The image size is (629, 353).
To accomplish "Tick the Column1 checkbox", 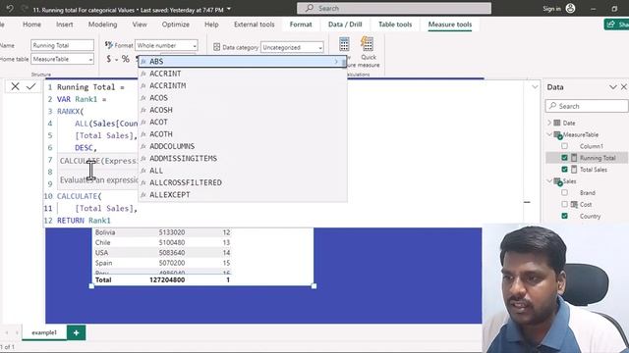I will 564,146.
